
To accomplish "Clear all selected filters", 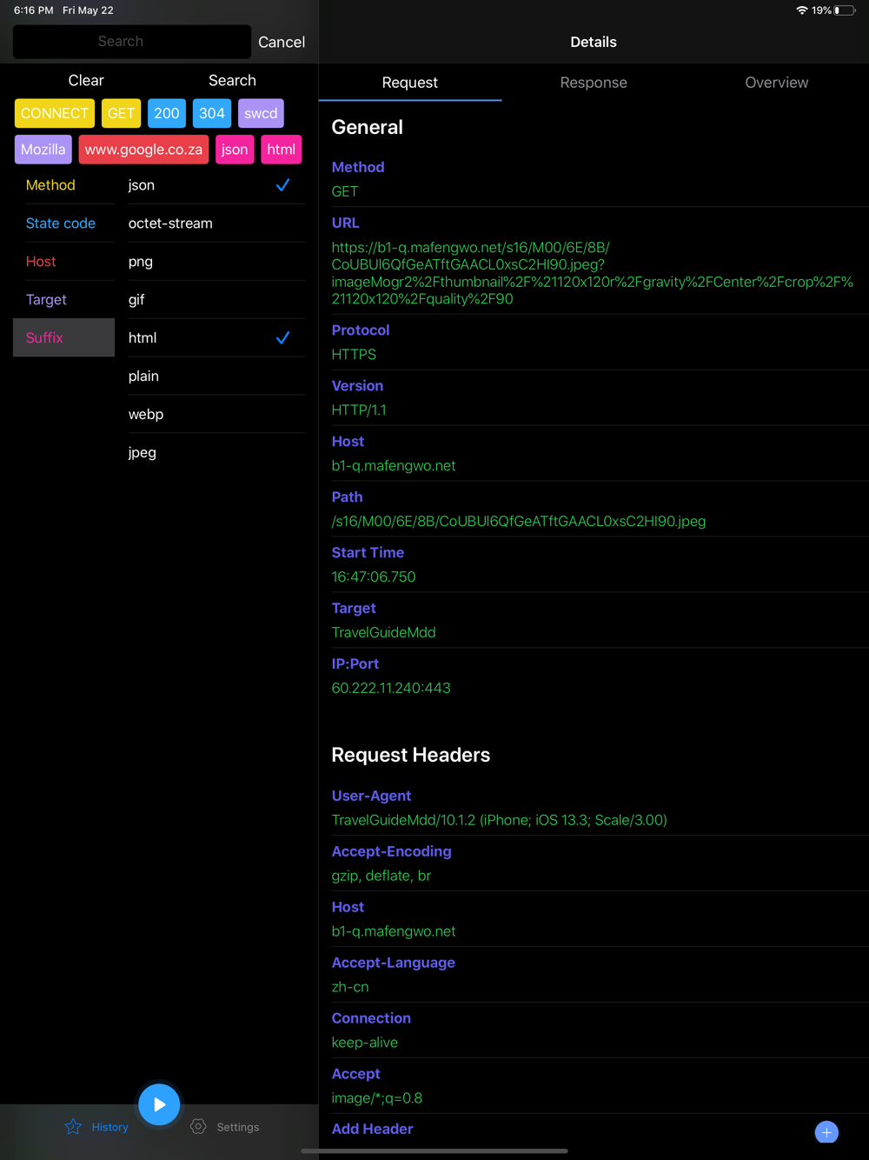I will coord(86,80).
